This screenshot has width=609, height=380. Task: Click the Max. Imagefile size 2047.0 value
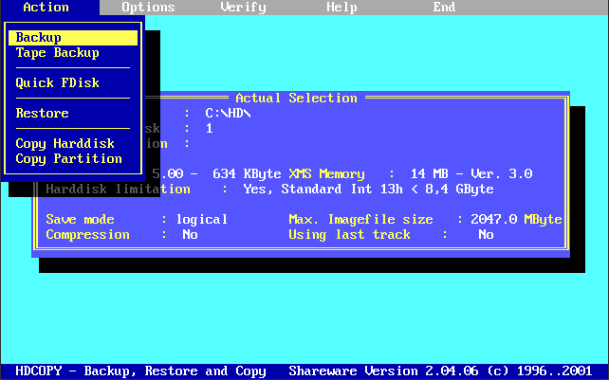tap(508, 220)
